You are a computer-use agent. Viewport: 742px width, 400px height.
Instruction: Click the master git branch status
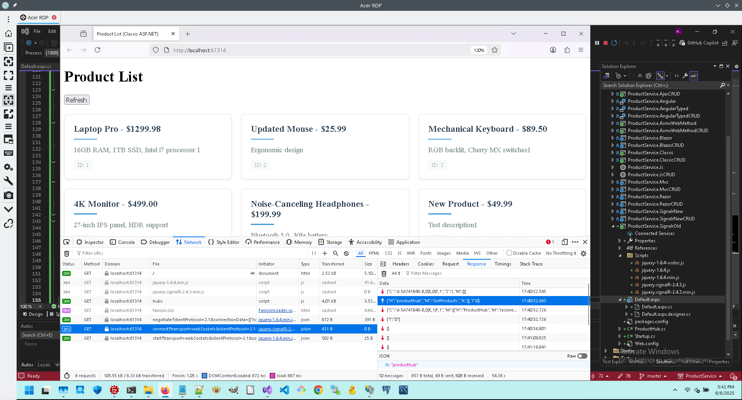point(653,376)
